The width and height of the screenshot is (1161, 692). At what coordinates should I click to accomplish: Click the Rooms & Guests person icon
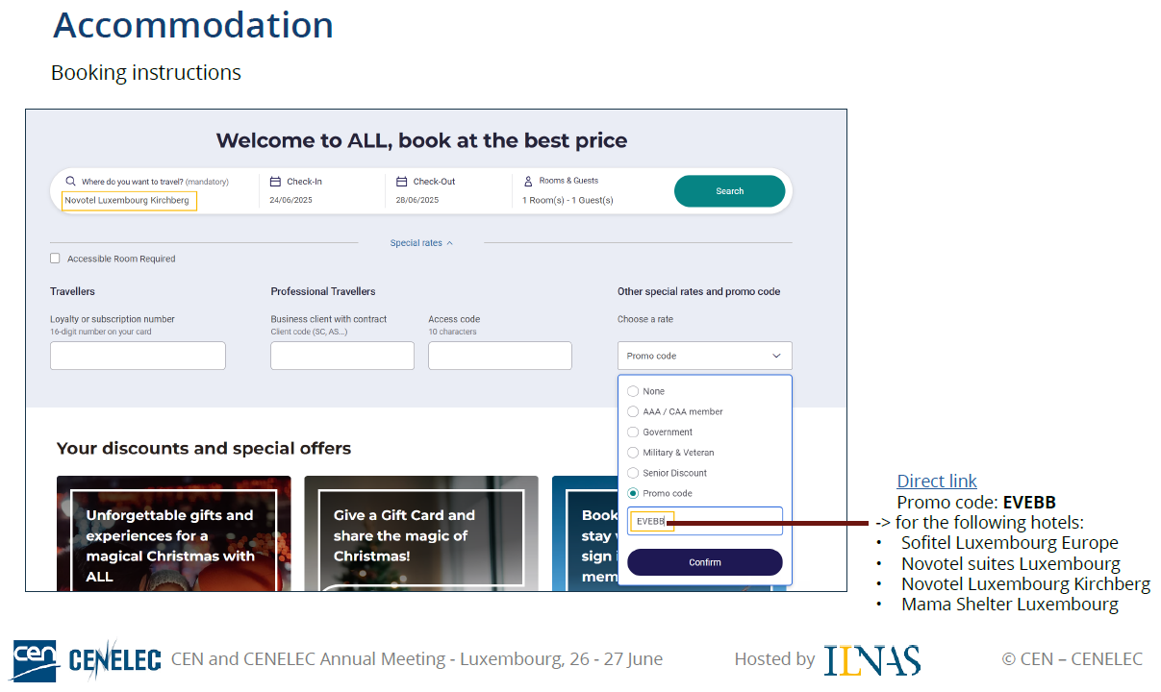tap(528, 181)
